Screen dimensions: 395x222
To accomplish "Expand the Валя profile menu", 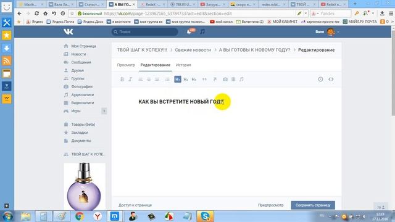I will (x=328, y=31).
